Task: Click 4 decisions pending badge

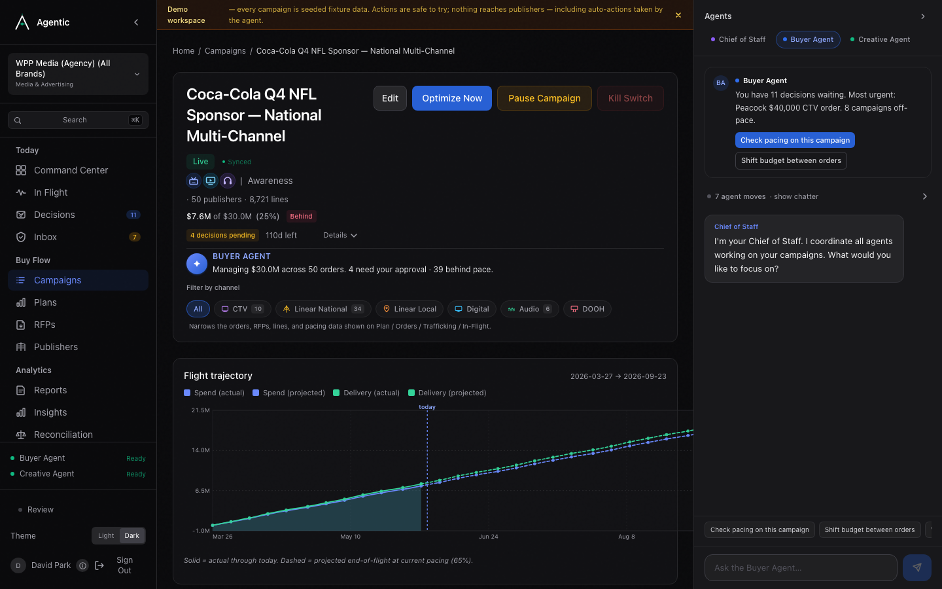Action: pyautogui.click(x=222, y=236)
